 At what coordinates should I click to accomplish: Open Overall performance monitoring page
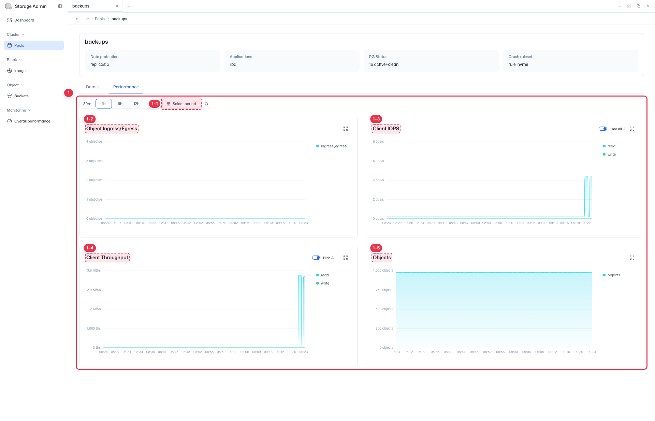pos(34,121)
